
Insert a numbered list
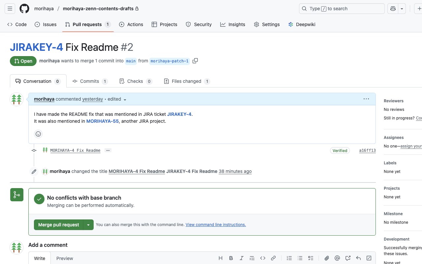tap(289, 258)
